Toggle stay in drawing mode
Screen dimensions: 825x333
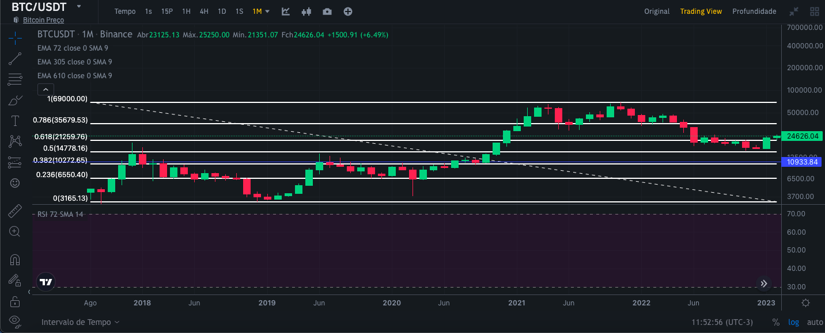(x=15, y=280)
